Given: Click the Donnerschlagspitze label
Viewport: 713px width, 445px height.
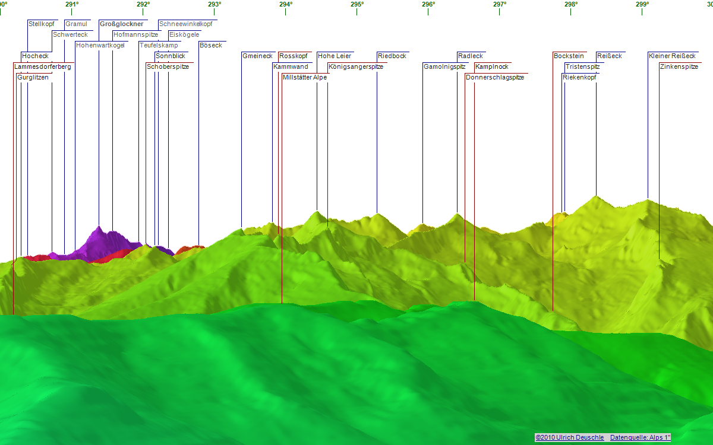Looking at the screenshot, I should pos(494,78).
